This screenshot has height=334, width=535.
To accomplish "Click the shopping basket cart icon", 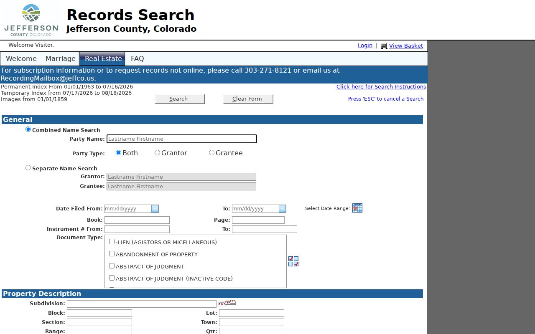I will pyautogui.click(x=384, y=46).
